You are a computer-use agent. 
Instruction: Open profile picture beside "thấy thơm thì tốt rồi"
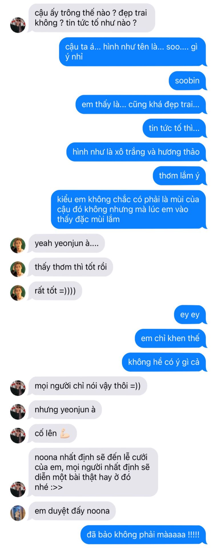pyautogui.click(x=18, y=269)
